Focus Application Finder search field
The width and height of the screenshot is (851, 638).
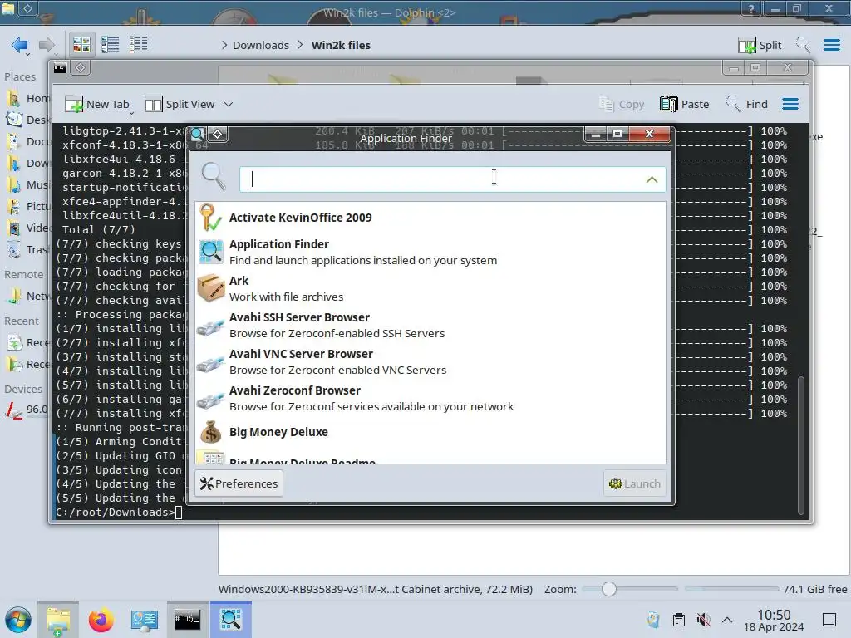pos(452,179)
